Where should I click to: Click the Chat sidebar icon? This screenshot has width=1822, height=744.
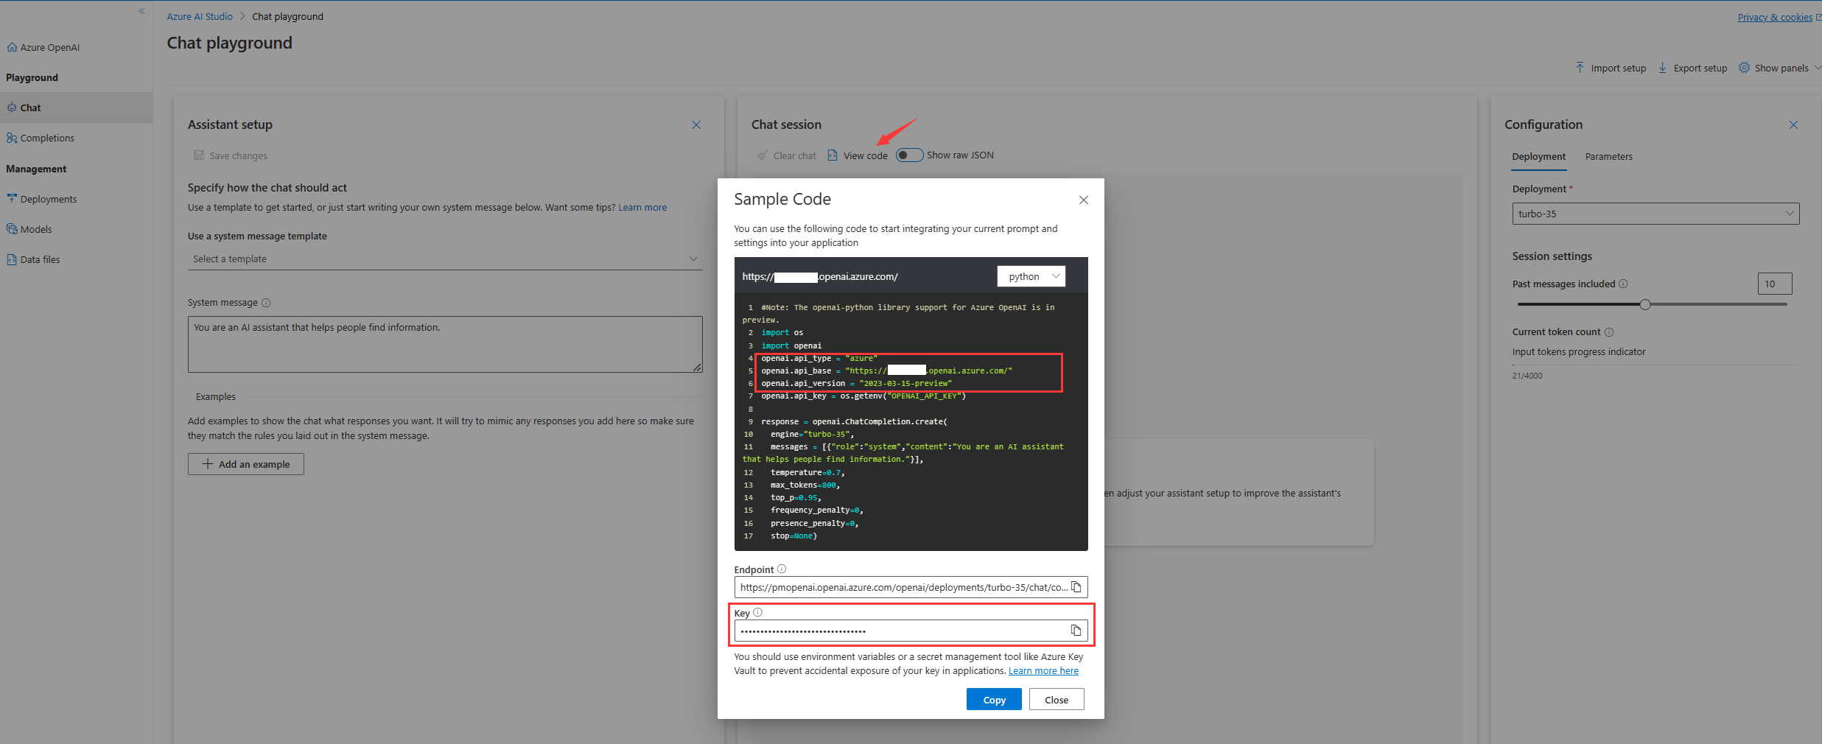pyautogui.click(x=12, y=108)
